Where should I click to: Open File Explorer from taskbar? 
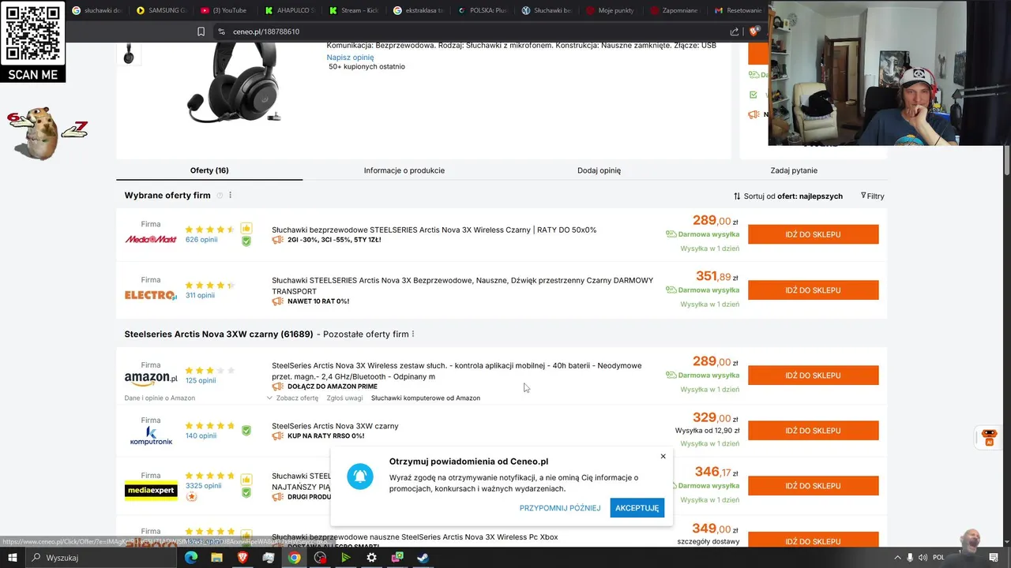[216, 558]
